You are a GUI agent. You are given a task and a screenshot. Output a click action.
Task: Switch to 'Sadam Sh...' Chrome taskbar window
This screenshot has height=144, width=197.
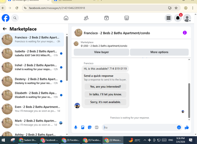[x=28, y=140]
